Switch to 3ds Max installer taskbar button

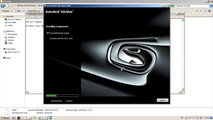tap(50, 118)
